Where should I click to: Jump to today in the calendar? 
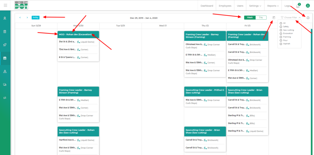[x=36, y=17]
